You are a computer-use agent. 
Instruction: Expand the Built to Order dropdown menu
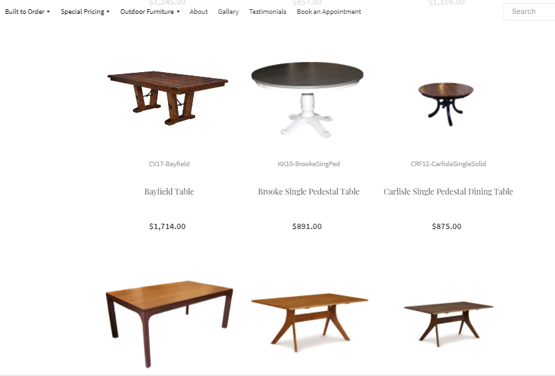pos(27,12)
